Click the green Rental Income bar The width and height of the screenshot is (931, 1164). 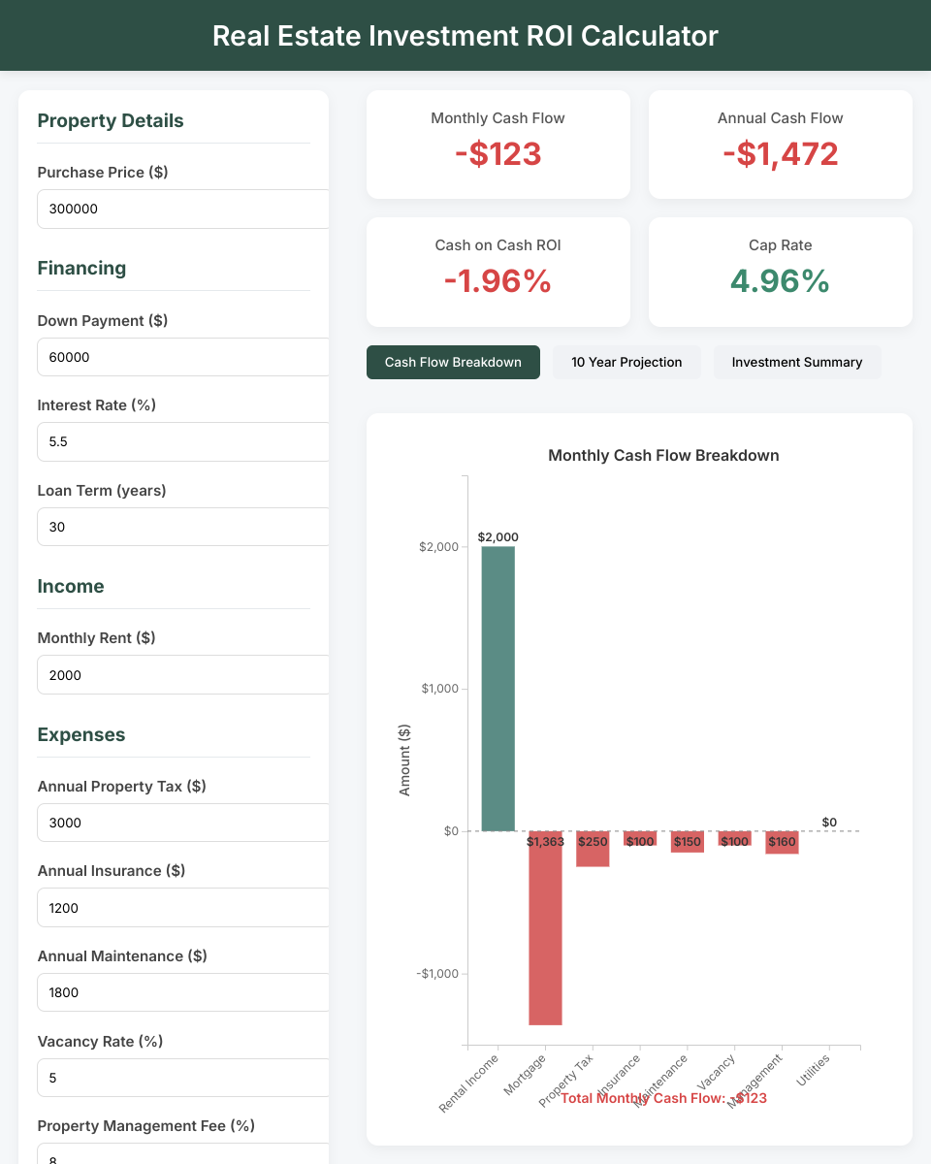pos(498,689)
